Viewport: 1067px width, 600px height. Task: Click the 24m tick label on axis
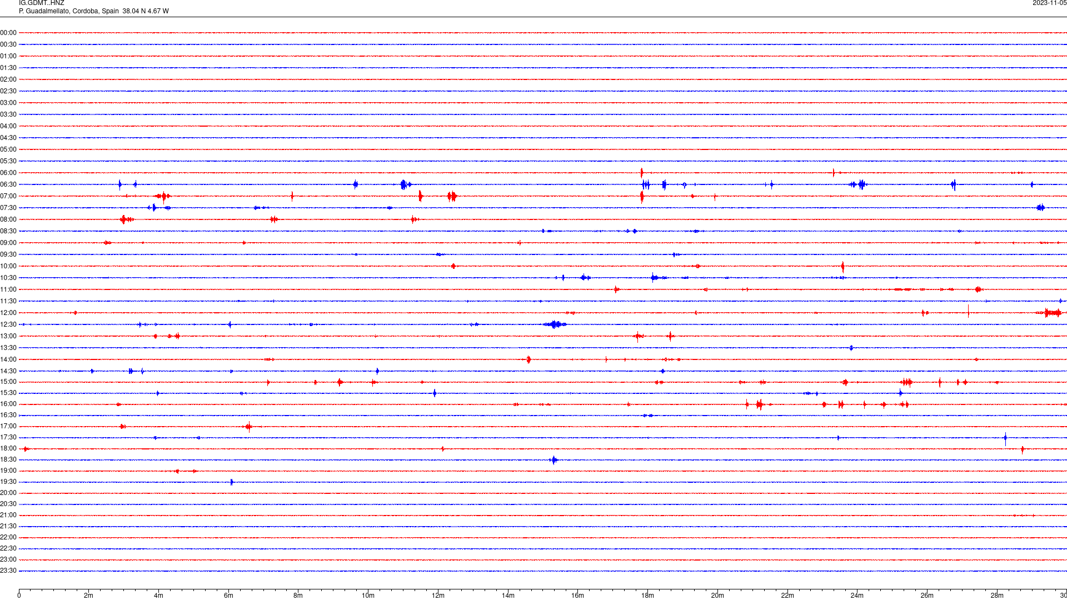(857, 596)
